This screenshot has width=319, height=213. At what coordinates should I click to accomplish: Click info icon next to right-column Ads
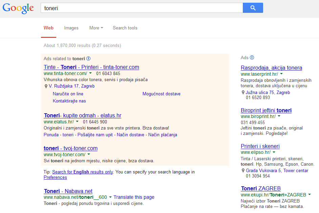coord(252,57)
